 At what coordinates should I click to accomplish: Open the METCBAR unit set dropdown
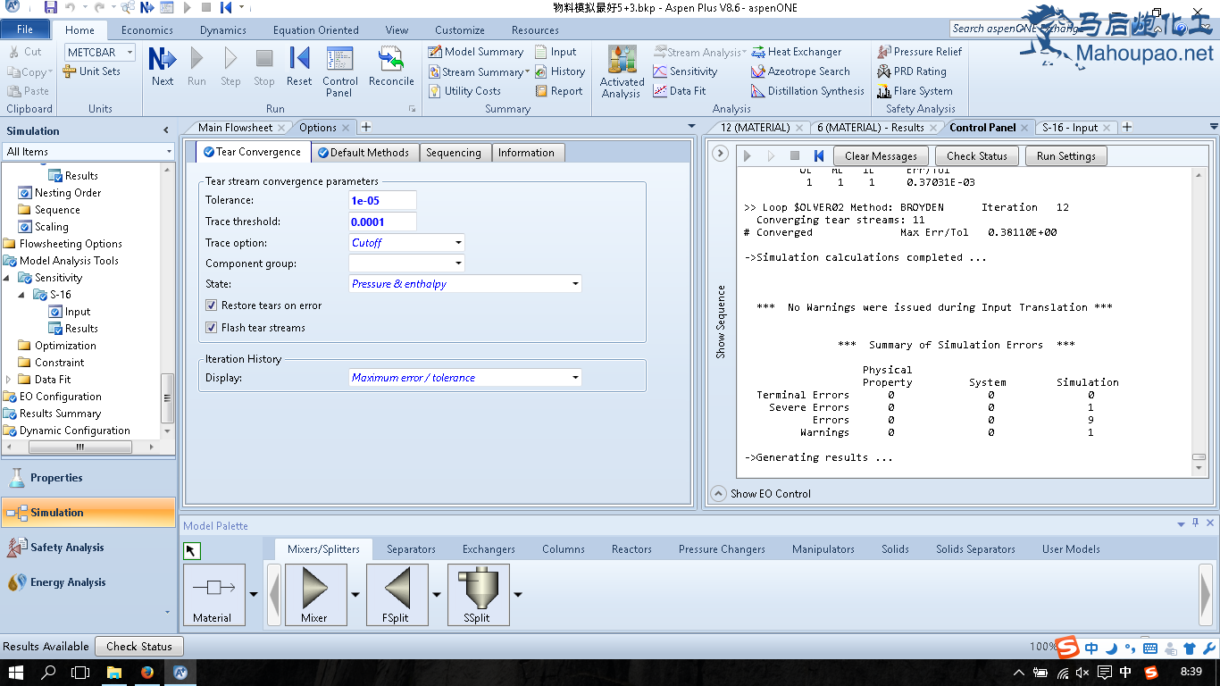tap(130, 53)
